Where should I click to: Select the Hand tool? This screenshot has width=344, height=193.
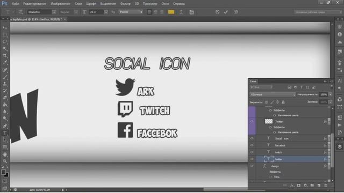[x=5, y=154]
